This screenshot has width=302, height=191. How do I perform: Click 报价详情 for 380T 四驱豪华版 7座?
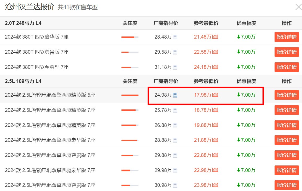tap(287, 37)
